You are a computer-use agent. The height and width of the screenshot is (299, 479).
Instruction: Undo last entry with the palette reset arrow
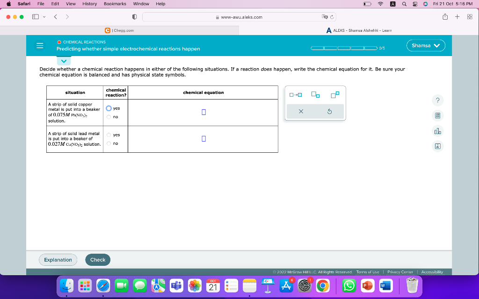tap(329, 111)
